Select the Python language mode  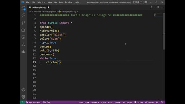point(117,102)
